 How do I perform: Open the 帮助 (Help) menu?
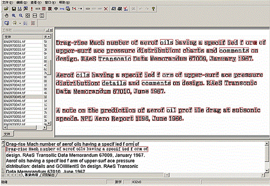(64, 2)
